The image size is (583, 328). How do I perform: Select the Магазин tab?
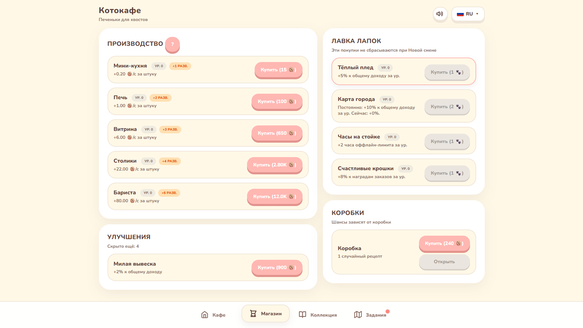point(266,314)
